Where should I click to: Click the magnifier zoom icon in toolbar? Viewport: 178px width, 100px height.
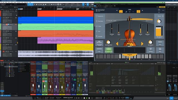[x=56, y=4]
